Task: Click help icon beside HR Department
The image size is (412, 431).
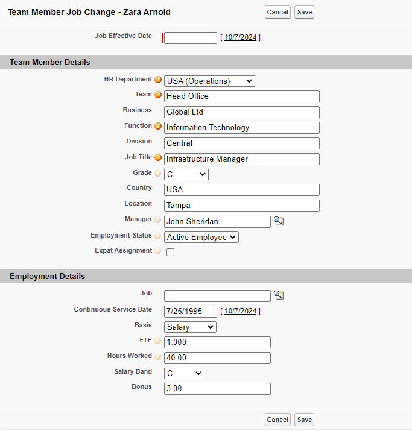Action: click(158, 80)
